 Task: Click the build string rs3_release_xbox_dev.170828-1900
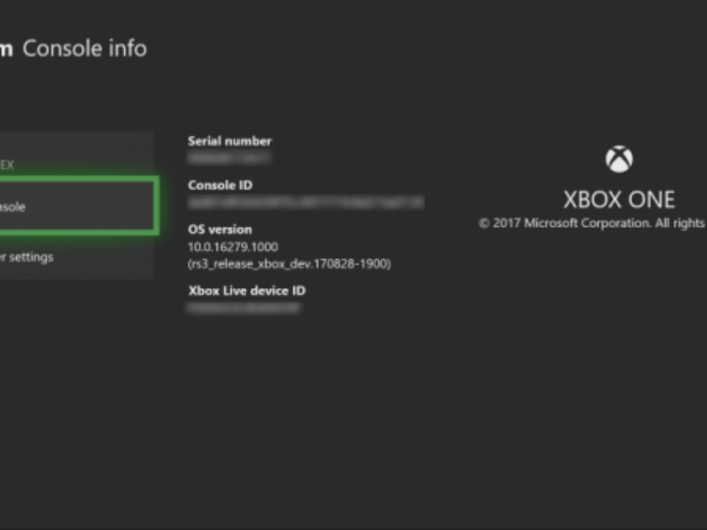289,264
